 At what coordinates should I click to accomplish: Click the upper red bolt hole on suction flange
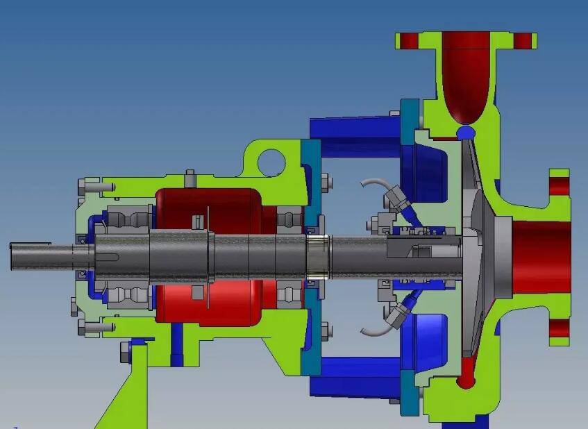tap(560, 186)
